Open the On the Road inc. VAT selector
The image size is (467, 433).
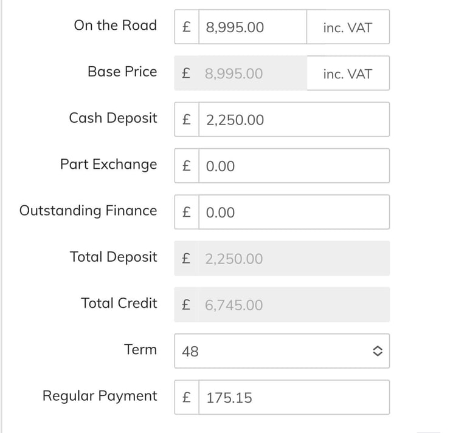(348, 27)
